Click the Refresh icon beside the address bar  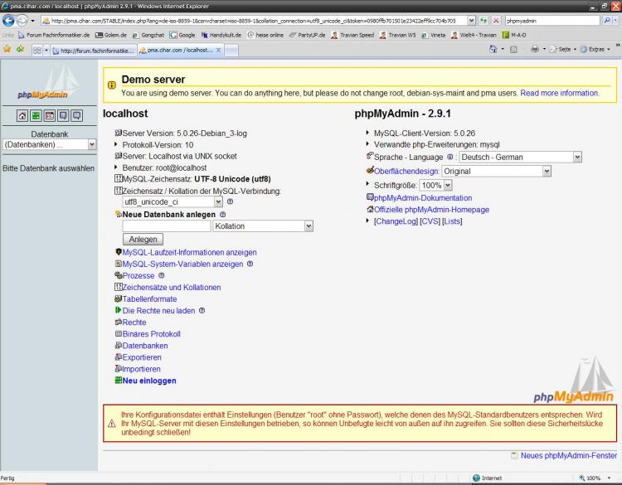tap(484, 20)
